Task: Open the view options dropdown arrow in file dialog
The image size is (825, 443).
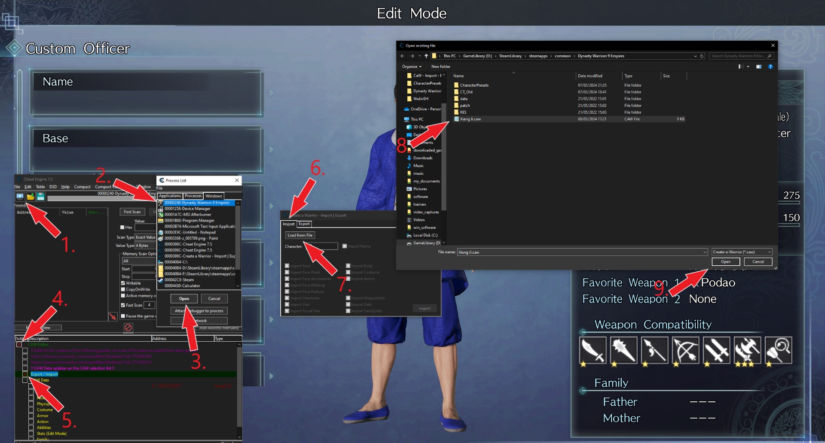Action: coord(748,67)
